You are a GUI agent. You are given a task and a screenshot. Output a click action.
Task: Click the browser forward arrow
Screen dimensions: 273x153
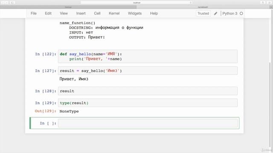[x=7, y=3]
